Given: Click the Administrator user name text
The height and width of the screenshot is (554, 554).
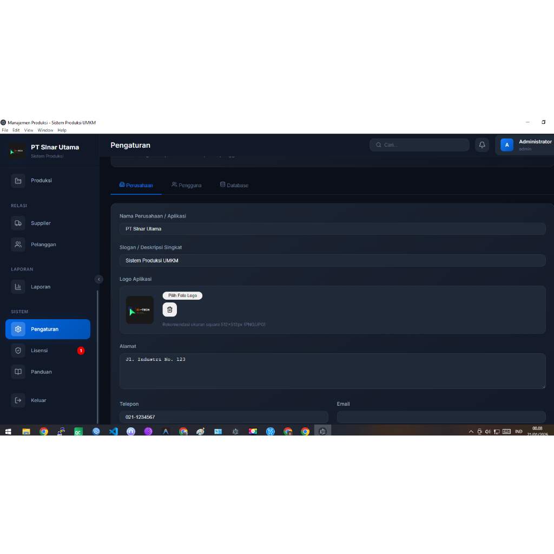Looking at the screenshot, I should [x=535, y=142].
